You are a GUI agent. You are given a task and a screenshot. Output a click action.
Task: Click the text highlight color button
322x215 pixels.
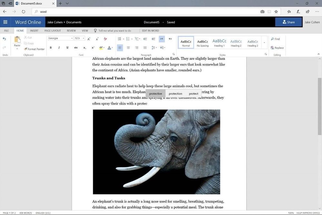pos(101,48)
